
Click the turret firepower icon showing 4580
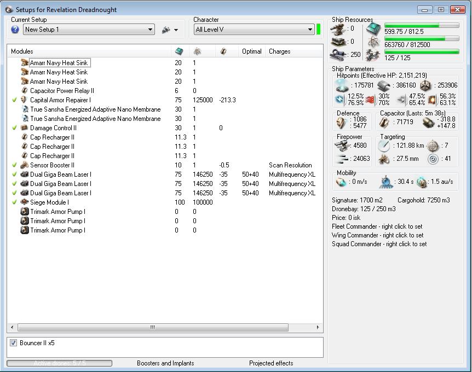342,146
